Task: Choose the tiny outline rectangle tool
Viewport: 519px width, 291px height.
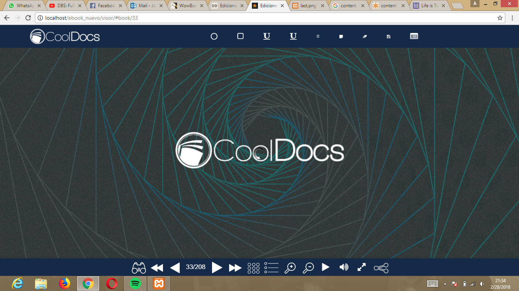Action: [318, 36]
